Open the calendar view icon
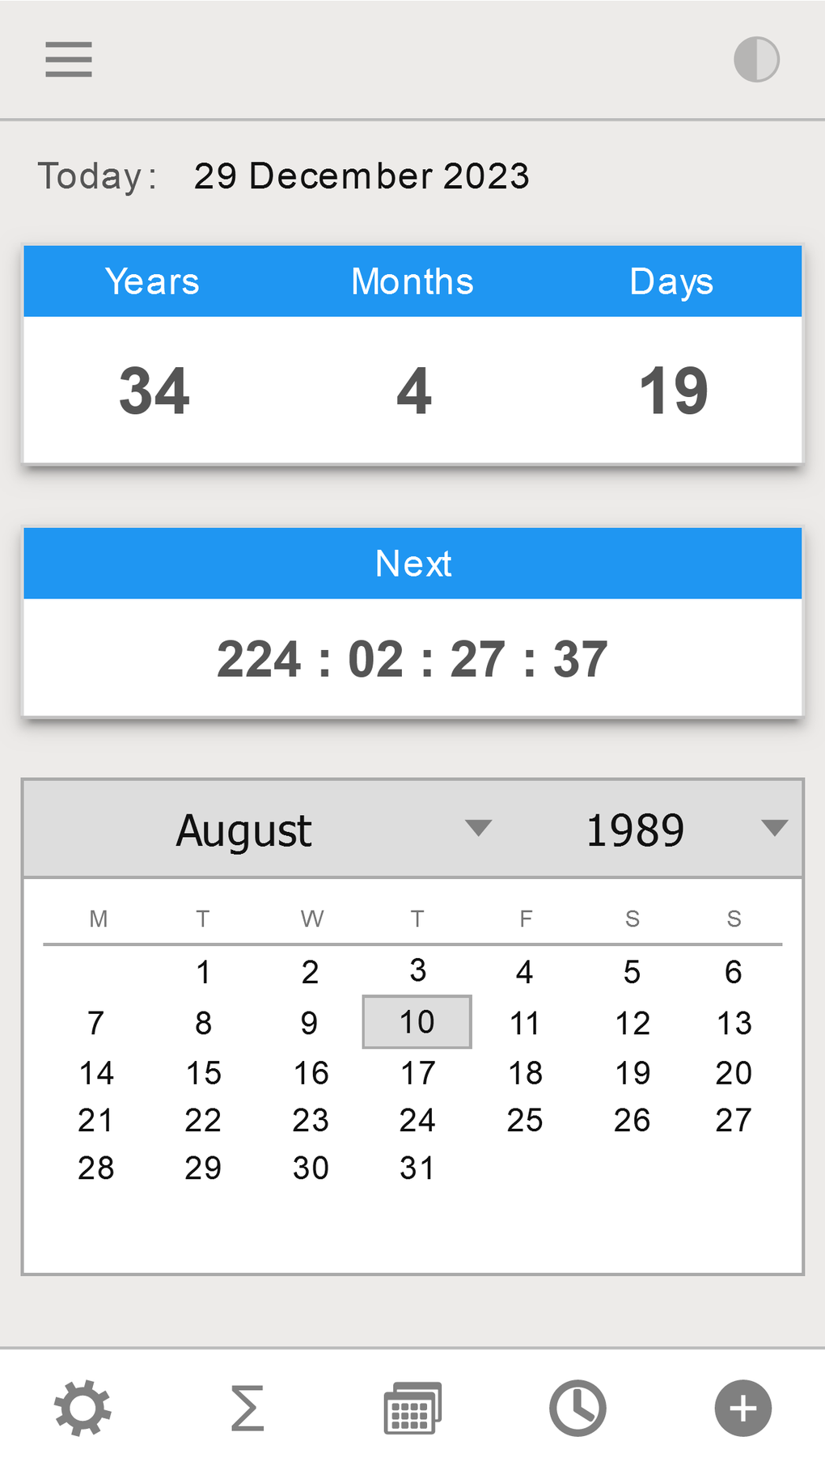This screenshot has height=1466, width=825. click(412, 1407)
